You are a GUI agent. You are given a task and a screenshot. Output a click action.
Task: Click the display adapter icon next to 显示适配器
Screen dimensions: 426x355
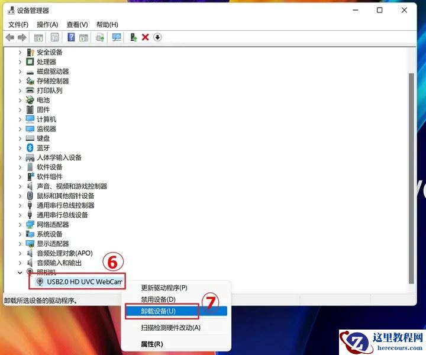[x=30, y=244]
